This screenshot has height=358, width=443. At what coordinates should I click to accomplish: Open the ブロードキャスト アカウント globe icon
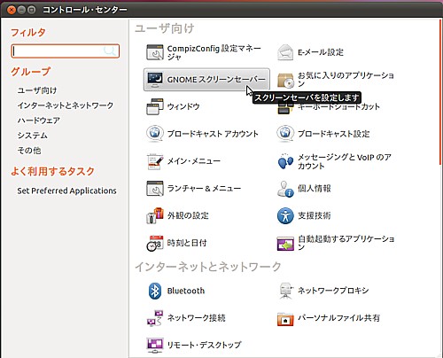[x=155, y=134]
